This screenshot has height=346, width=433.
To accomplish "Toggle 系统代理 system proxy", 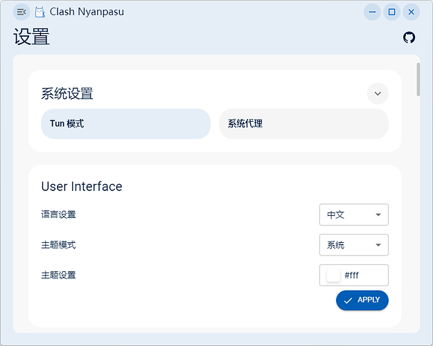I will [303, 124].
